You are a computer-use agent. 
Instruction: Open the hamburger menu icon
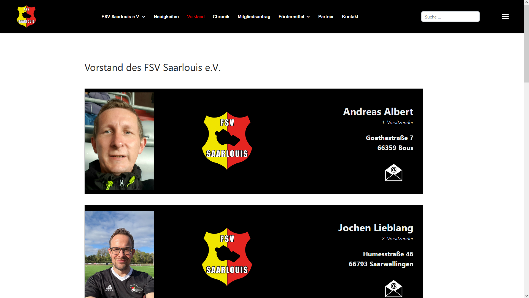(x=505, y=17)
